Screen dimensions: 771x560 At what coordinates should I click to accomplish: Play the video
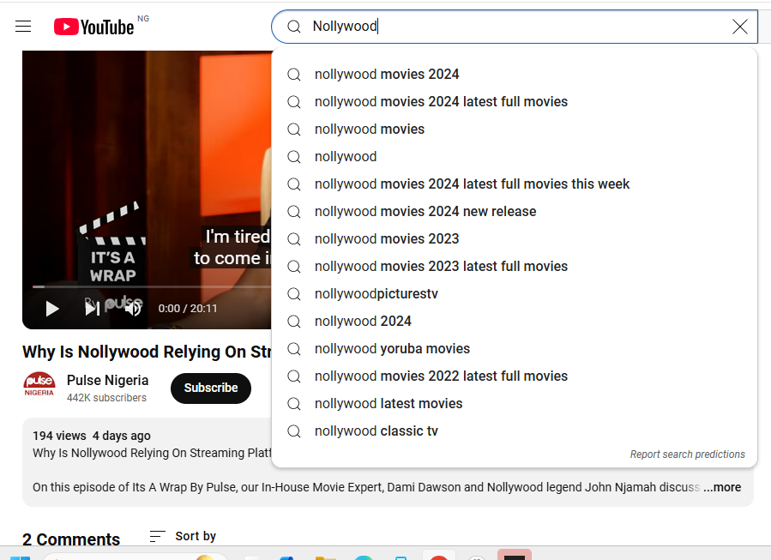51,309
